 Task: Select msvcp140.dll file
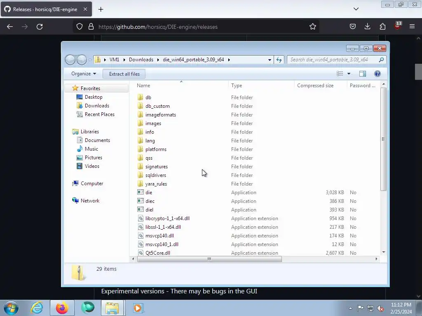(159, 236)
